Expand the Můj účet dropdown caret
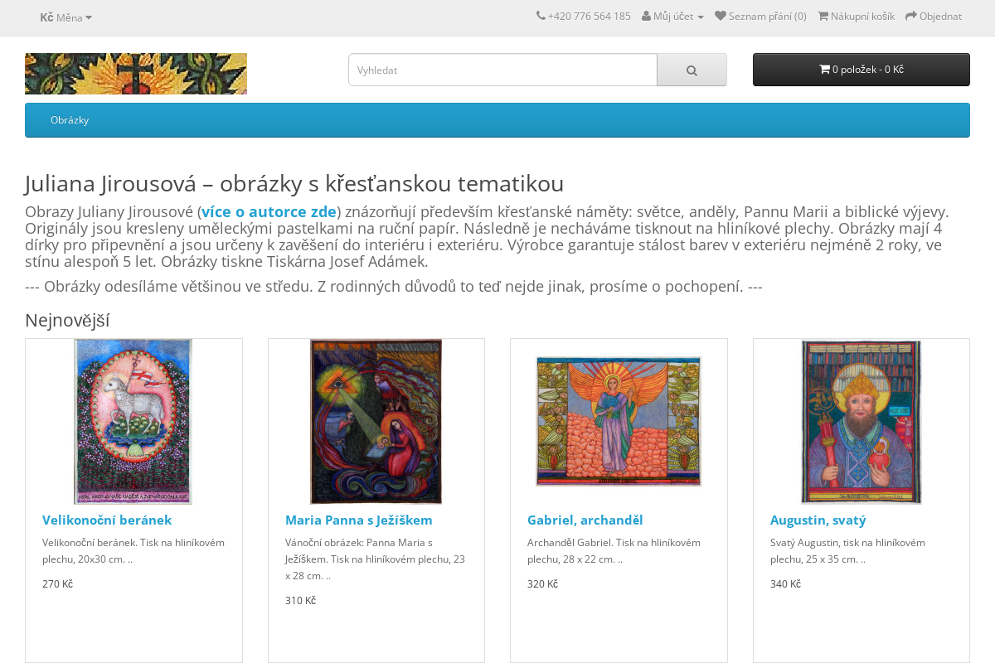This screenshot has width=995, height=663. click(x=701, y=17)
